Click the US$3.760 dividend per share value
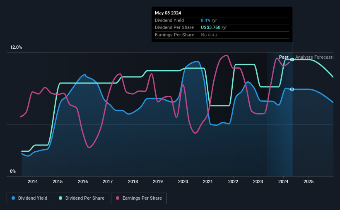This screenshot has height=210, width=340. (x=210, y=28)
